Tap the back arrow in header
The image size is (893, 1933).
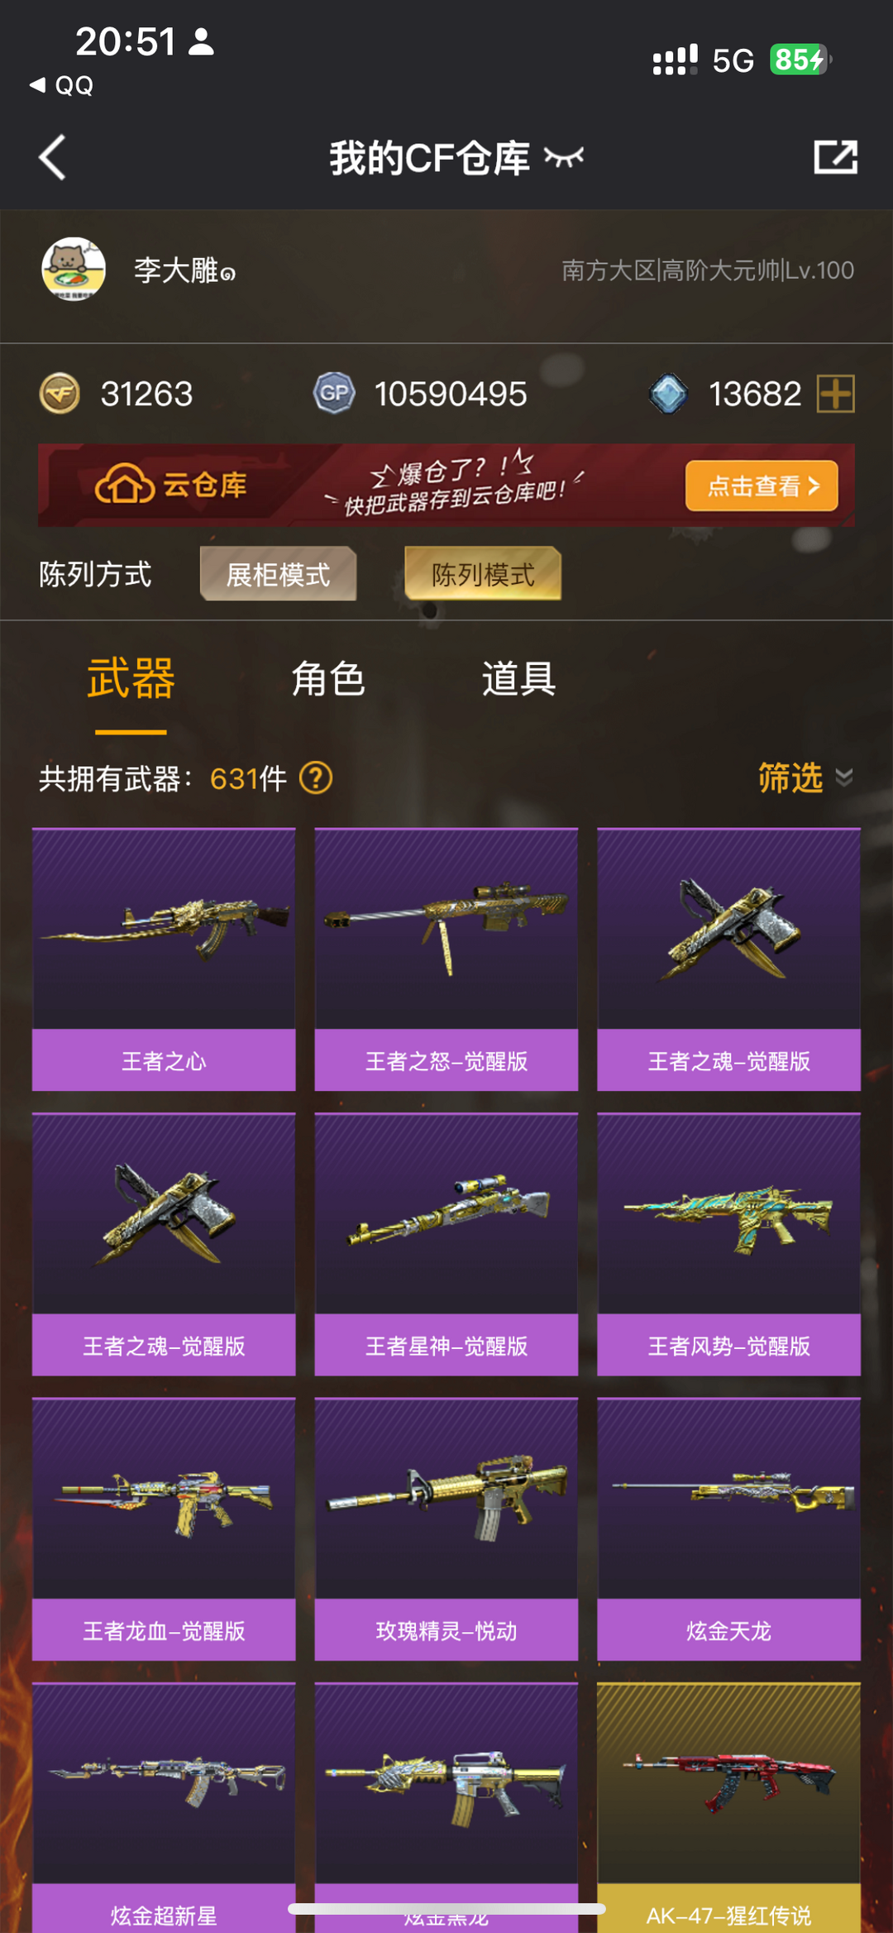point(52,157)
